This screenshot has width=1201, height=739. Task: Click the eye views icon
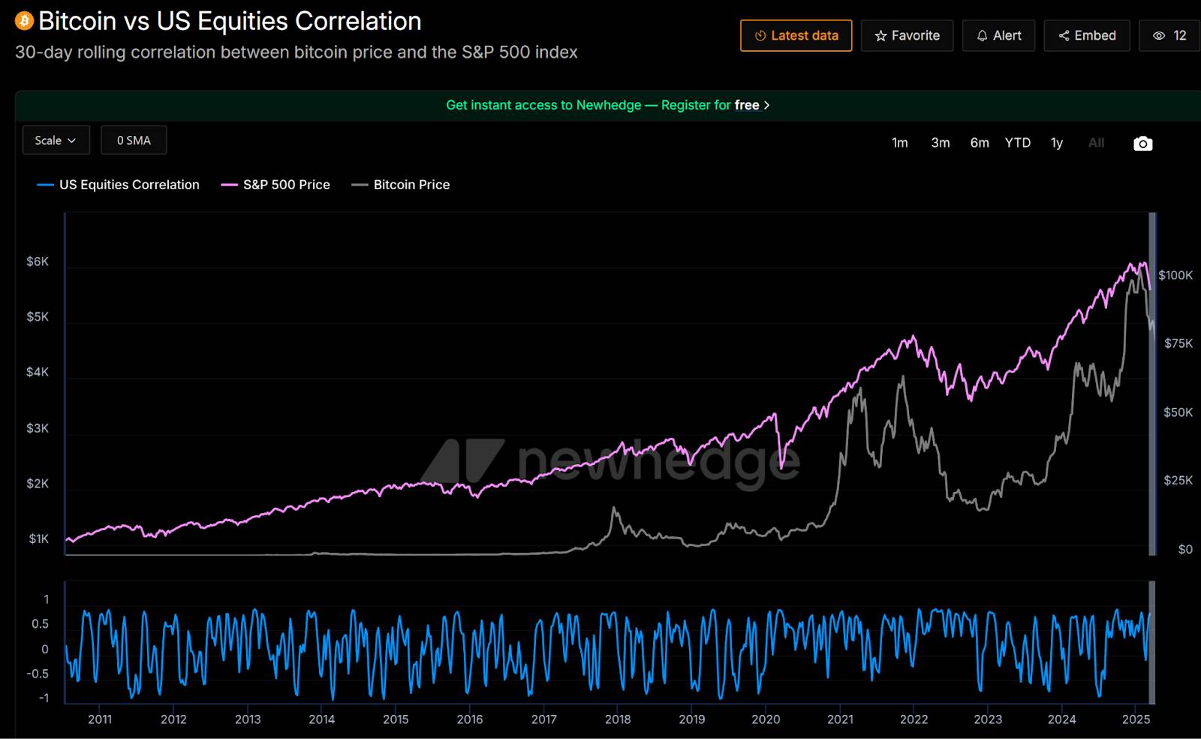[x=1159, y=36]
